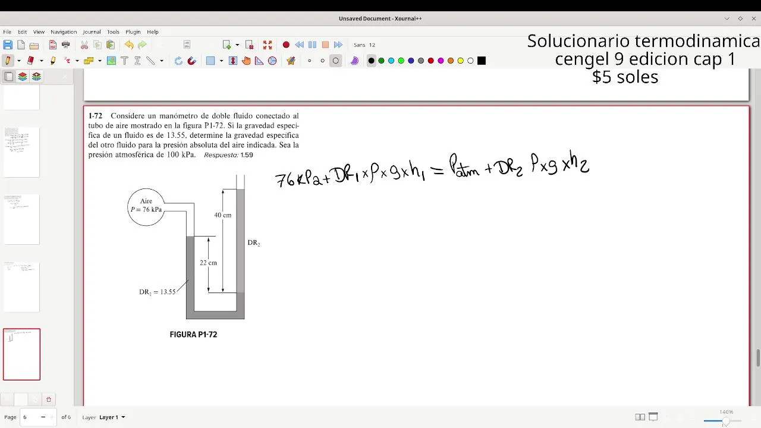The image size is (761, 428).
Task: Open the new-page type dropdown arrow
Action: 237,45
